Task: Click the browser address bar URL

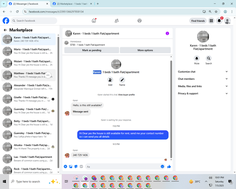Action: [x=56, y=12]
